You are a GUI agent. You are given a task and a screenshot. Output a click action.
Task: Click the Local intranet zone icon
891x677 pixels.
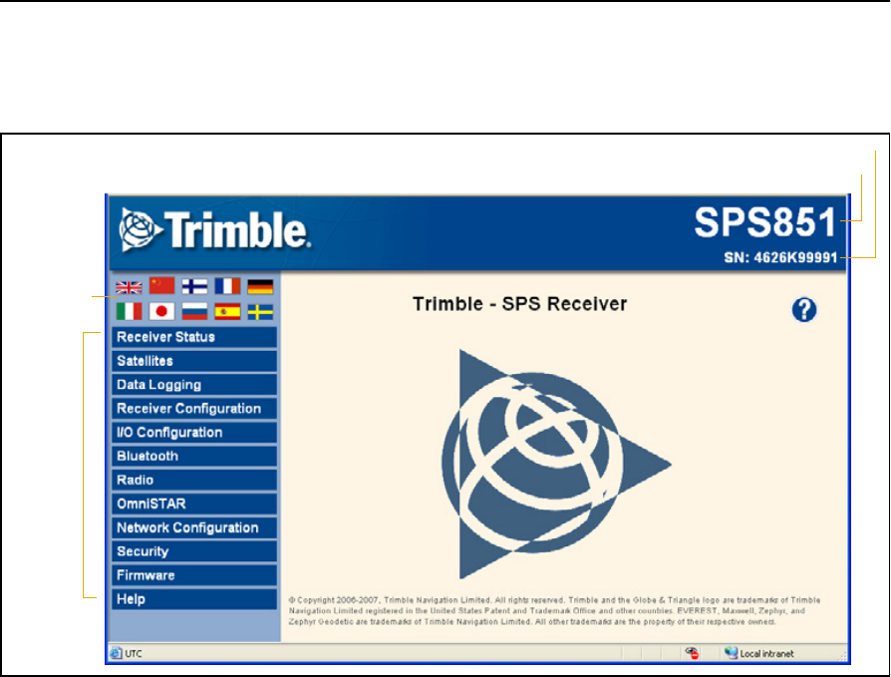pyautogui.click(x=731, y=653)
